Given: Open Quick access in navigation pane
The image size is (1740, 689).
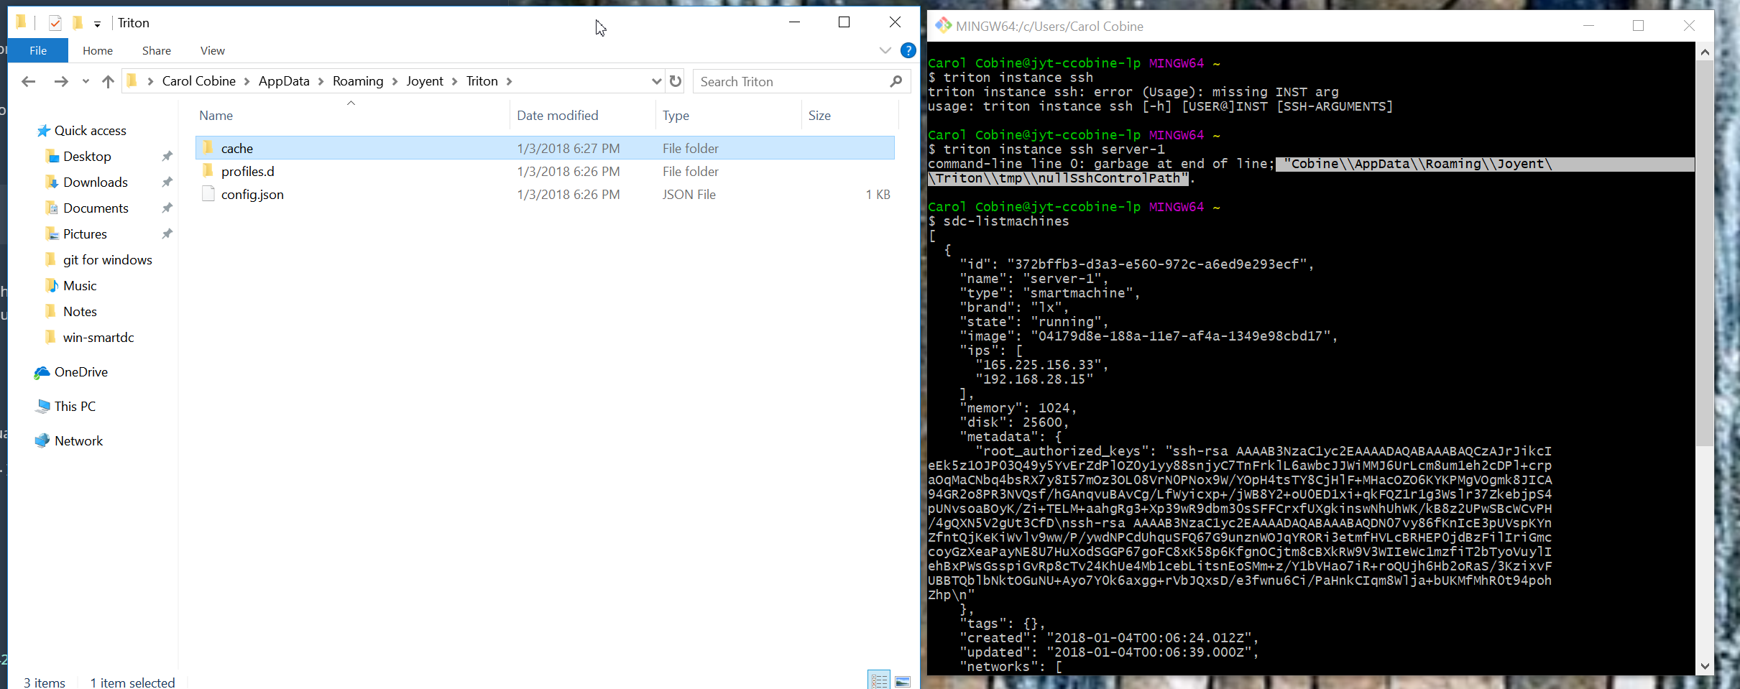Looking at the screenshot, I should [91, 131].
